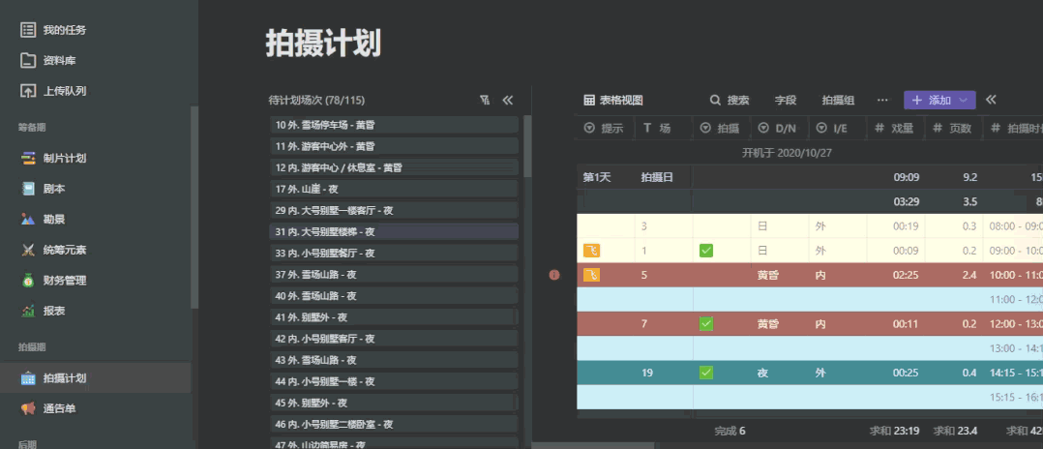Image resolution: width=1043 pixels, height=449 pixels.
Task: Click the orange 飞 tag on scene 5
Action: [591, 275]
